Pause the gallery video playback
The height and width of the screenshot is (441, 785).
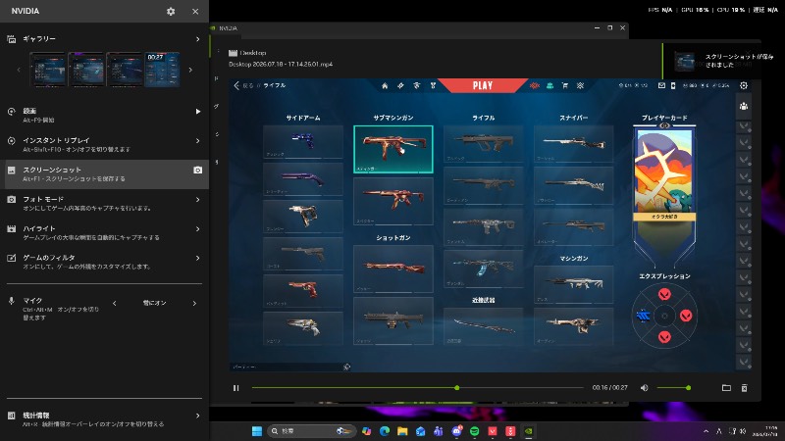tap(235, 388)
